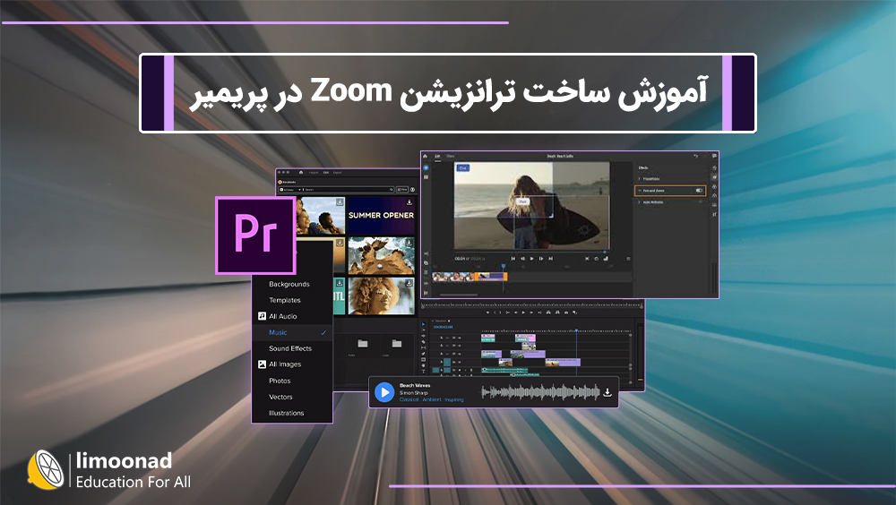Play the program monitor below the editor window
Image resolution: width=896 pixels, height=505 pixels.
[x=523, y=312]
